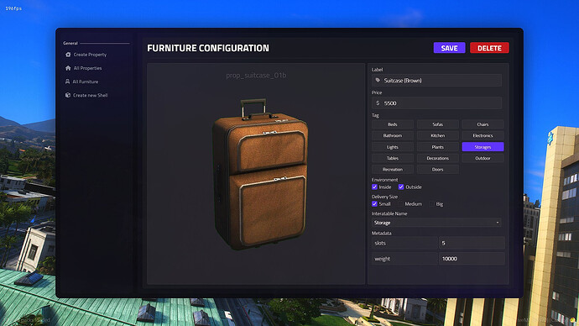The image size is (579, 326).
Task: Select the Outdoor tag
Action: pos(482,158)
